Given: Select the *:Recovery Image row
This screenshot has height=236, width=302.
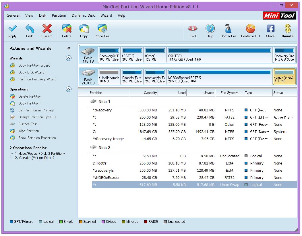Looking at the screenshot, I should tap(194, 139).
